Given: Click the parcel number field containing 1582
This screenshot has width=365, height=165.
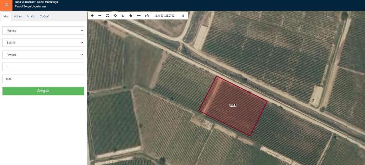Looking at the screenshot, I should [43, 79].
